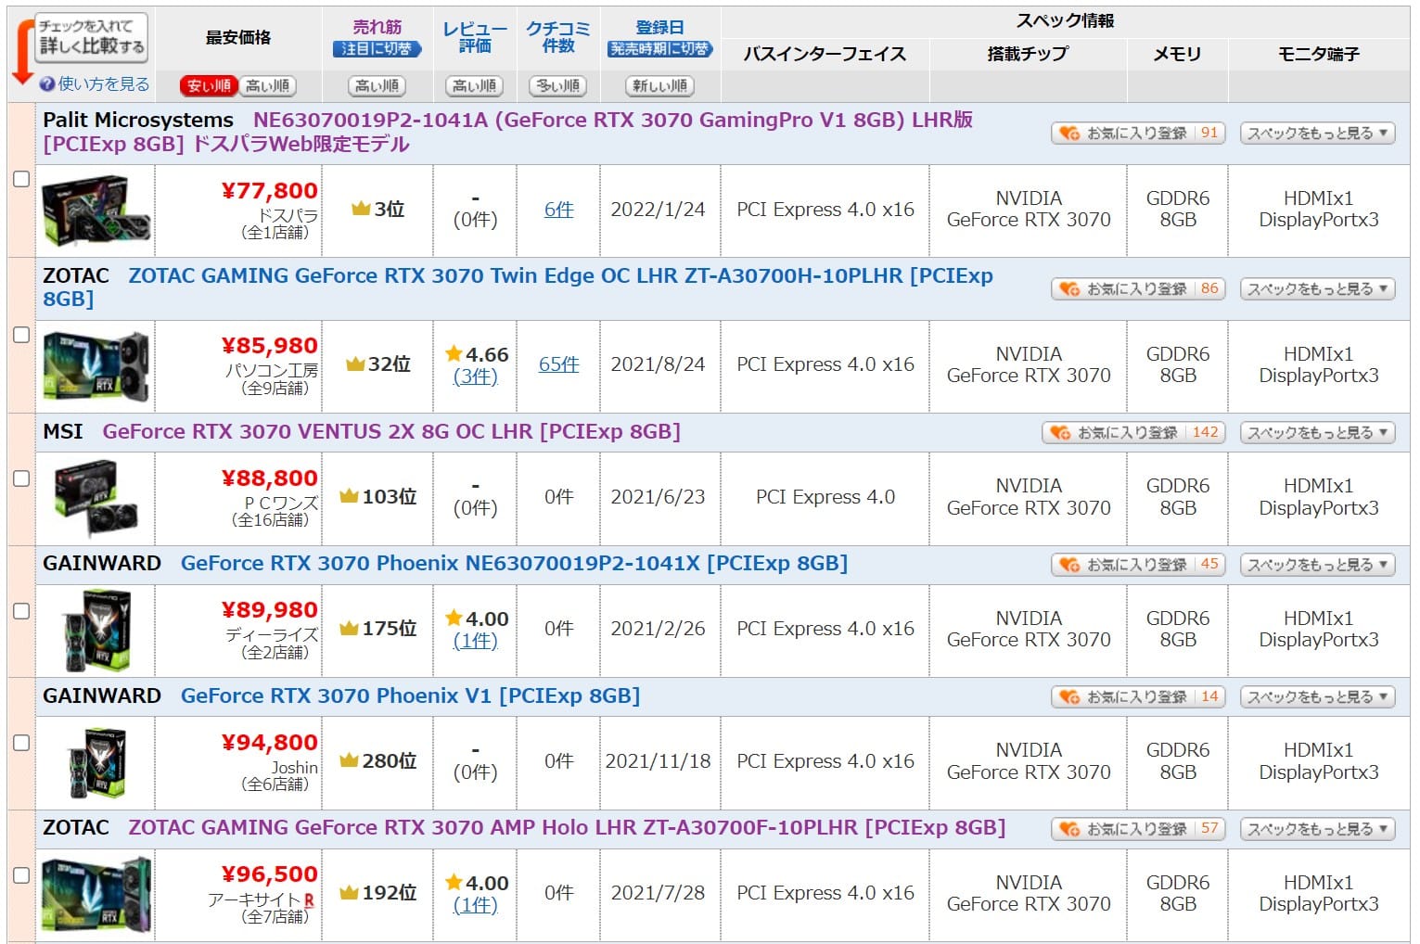Click the ¥77,800 price link

pos(270,191)
